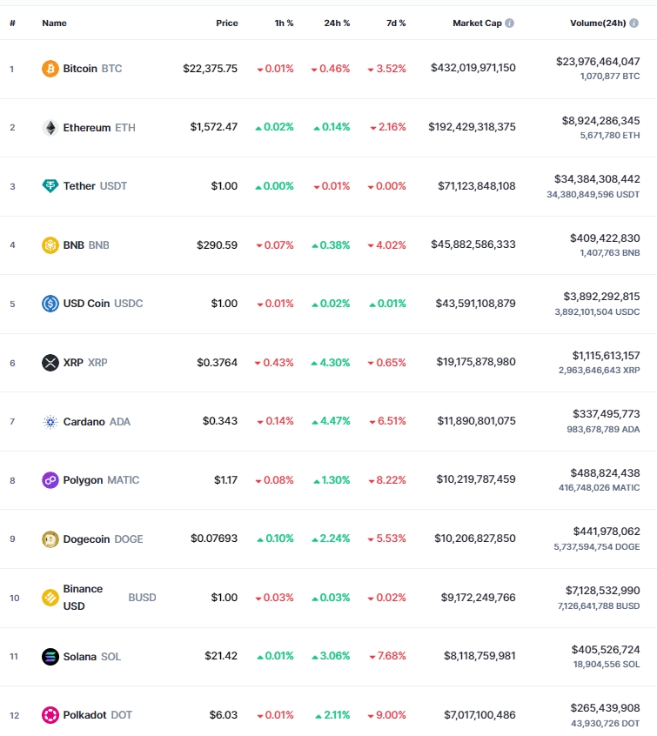Click the Cardano dotted logo icon
This screenshot has height=736, width=657.
click(50, 422)
